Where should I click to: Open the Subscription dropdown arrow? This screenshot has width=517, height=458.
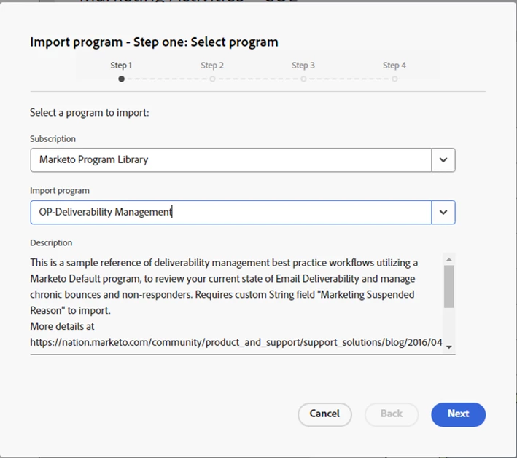443,160
